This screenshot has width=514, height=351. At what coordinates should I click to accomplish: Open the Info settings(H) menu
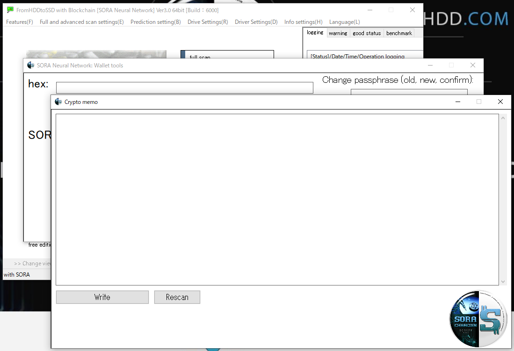(x=303, y=22)
